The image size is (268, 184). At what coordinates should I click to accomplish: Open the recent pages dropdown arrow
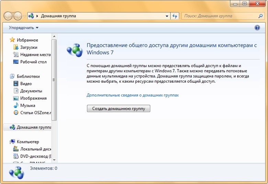(25, 16)
